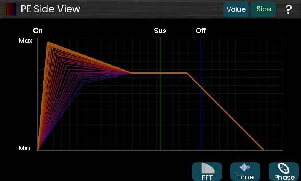The width and height of the screenshot is (301, 181).
Task: Click the corner where release slope begins
Action: tap(187, 73)
